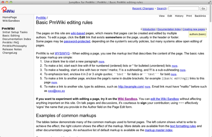
Task: Open HomePage in the sidebar
Action: point(9,17)
